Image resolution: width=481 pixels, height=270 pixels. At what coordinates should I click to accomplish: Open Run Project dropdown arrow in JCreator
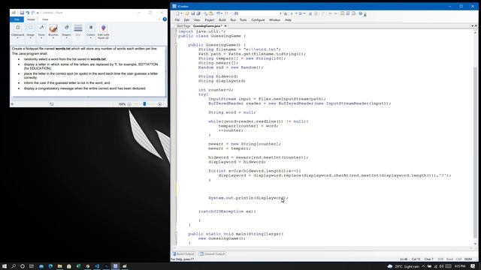[296, 13]
